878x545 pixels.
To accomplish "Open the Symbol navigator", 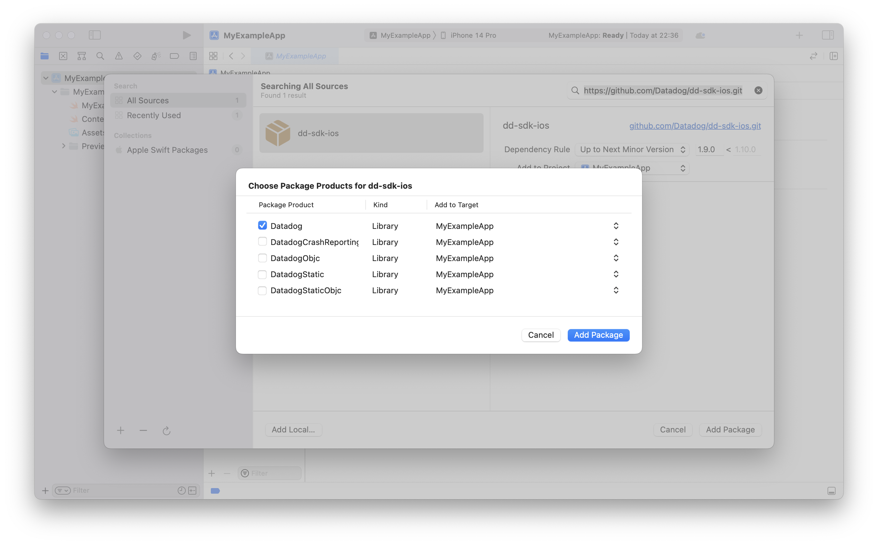I will 81,56.
